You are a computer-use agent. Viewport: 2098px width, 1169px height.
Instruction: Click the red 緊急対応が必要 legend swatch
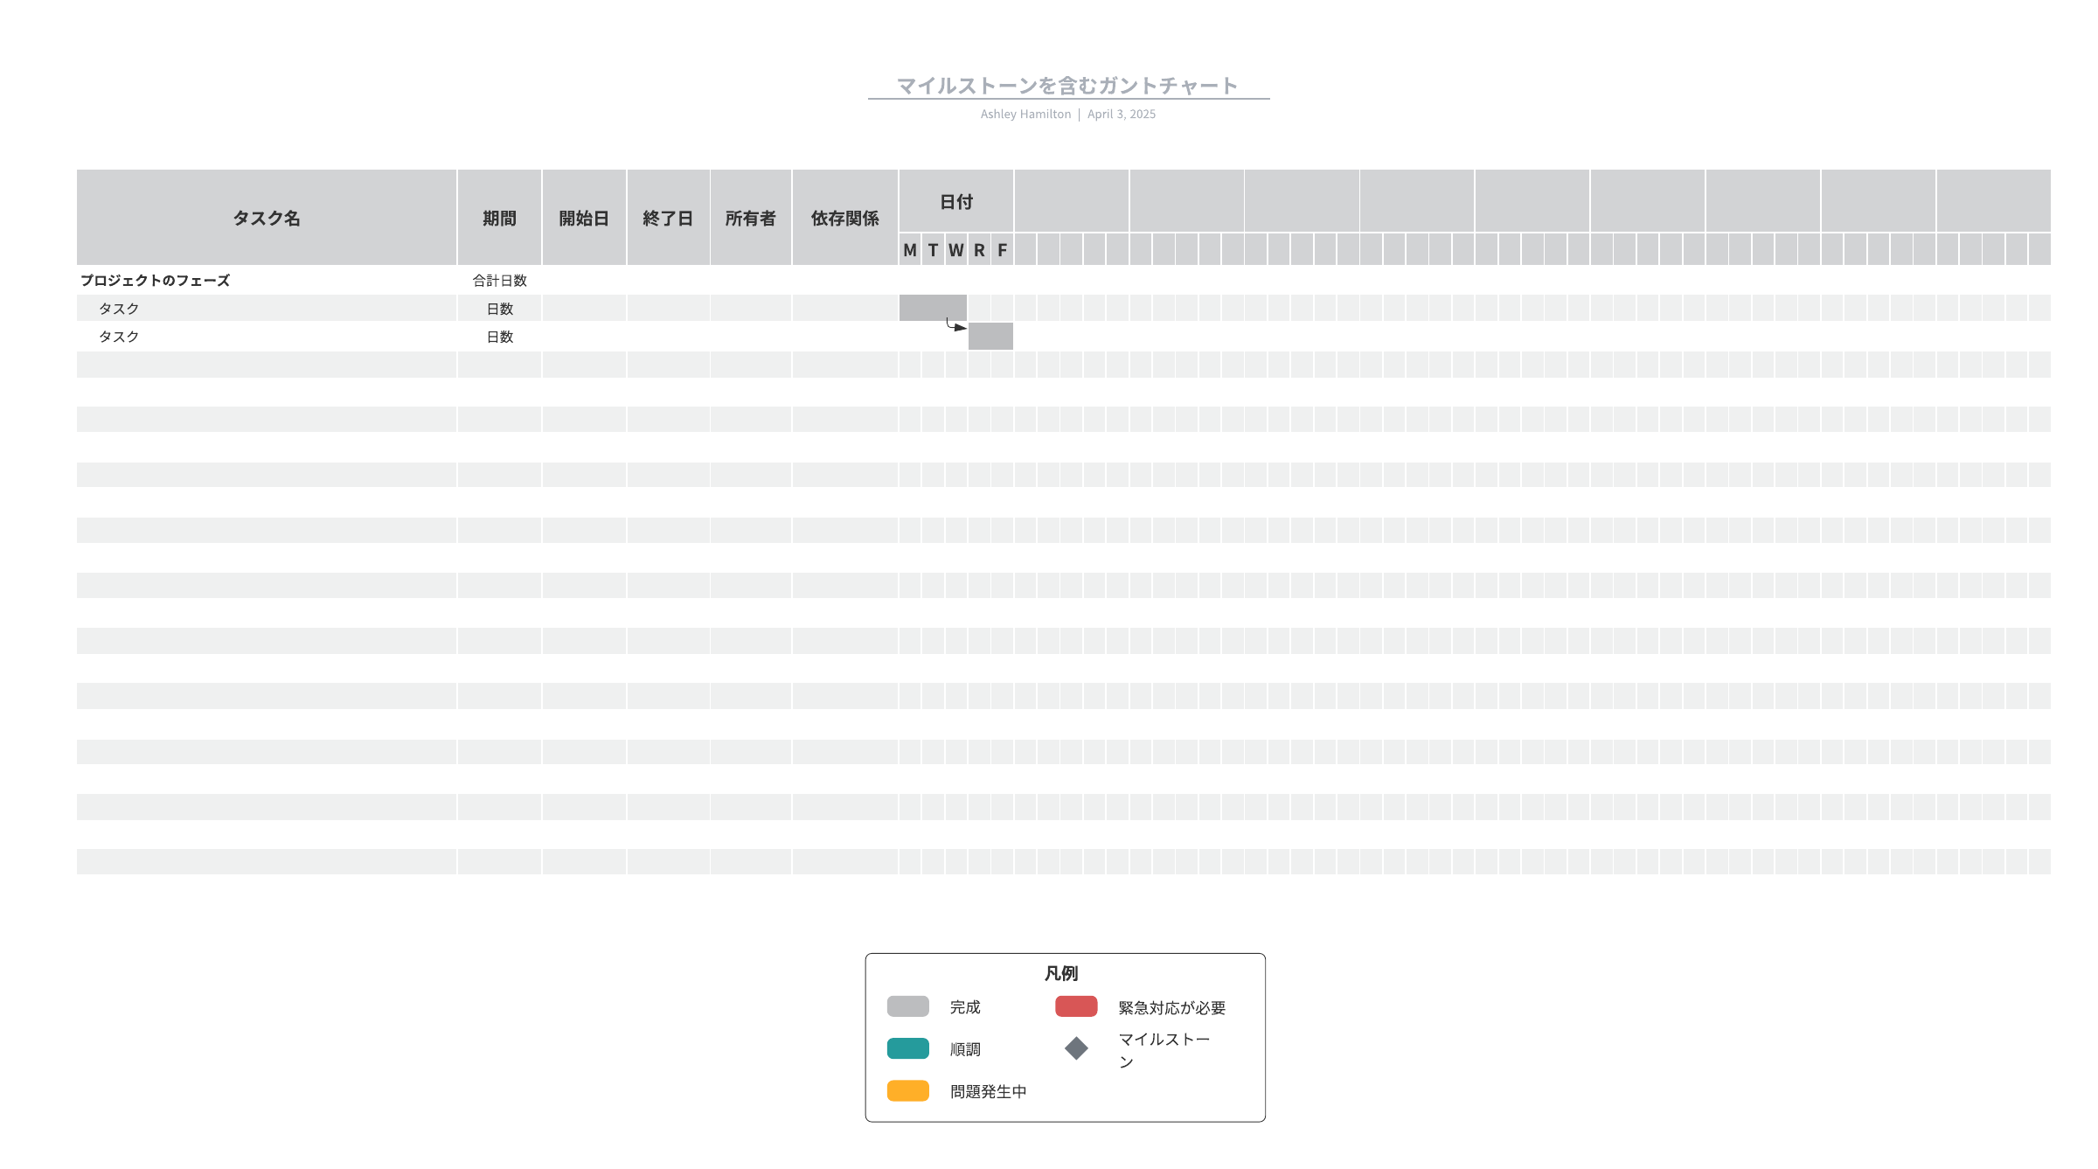[x=1076, y=1006]
